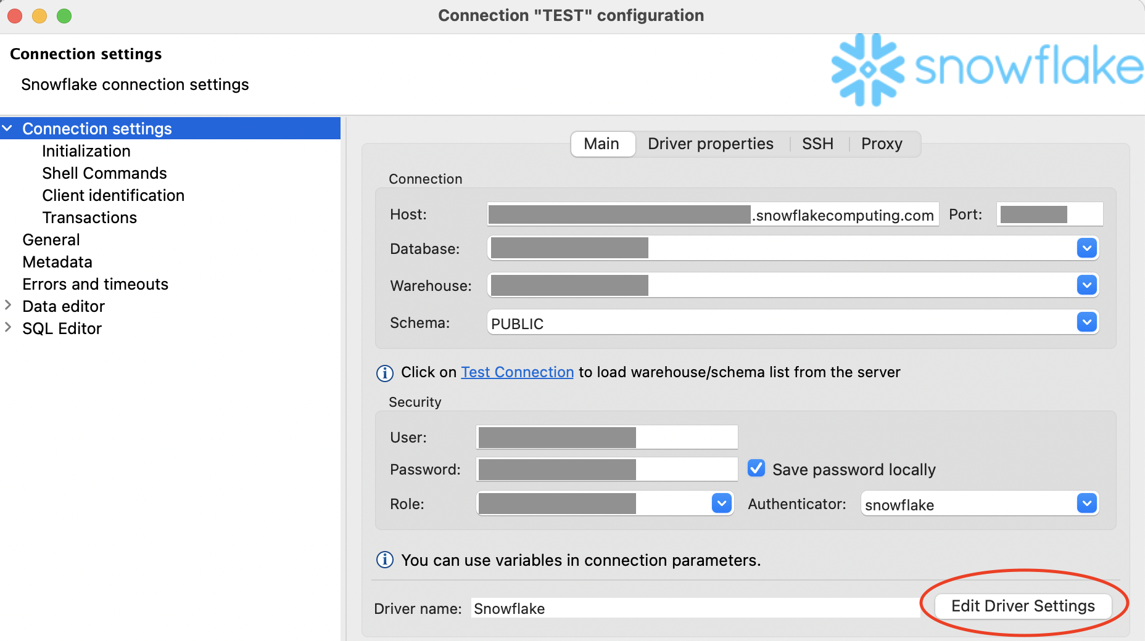Switch to the Driver properties tab
The height and width of the screenshot is (641, 1145).
[710, 144]
